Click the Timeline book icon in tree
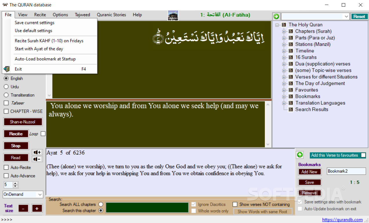The width and height of the screenshot is (369, 223). (x=291, y=51)
